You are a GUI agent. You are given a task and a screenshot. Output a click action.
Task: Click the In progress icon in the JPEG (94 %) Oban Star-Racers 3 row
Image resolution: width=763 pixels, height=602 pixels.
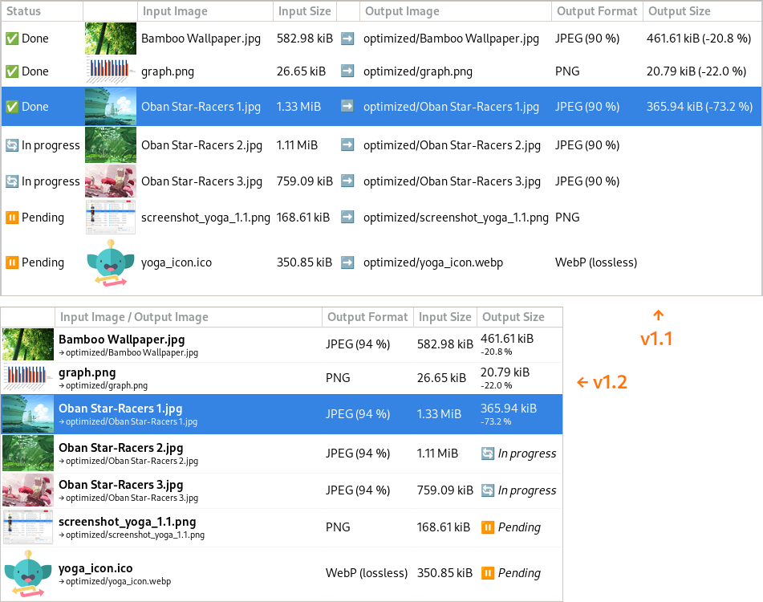click(488, 490)
